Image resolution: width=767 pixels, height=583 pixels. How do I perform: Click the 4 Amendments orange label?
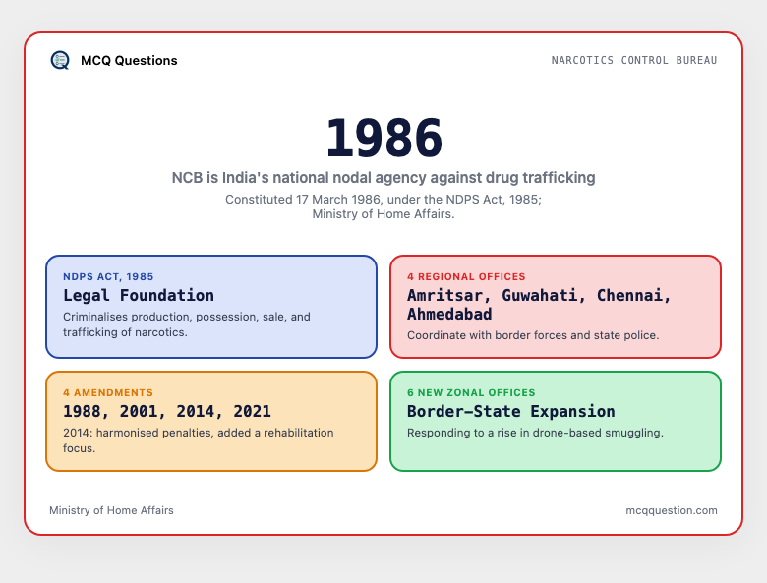pos(108,392)
